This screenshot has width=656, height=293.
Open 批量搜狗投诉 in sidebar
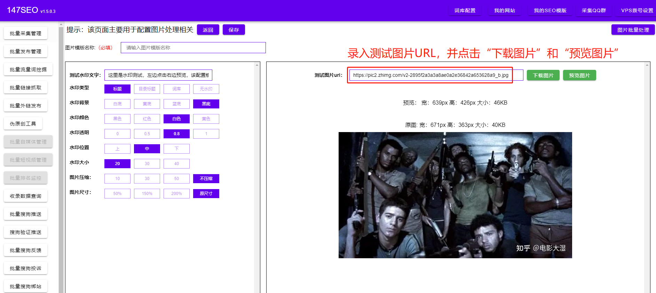25,268
